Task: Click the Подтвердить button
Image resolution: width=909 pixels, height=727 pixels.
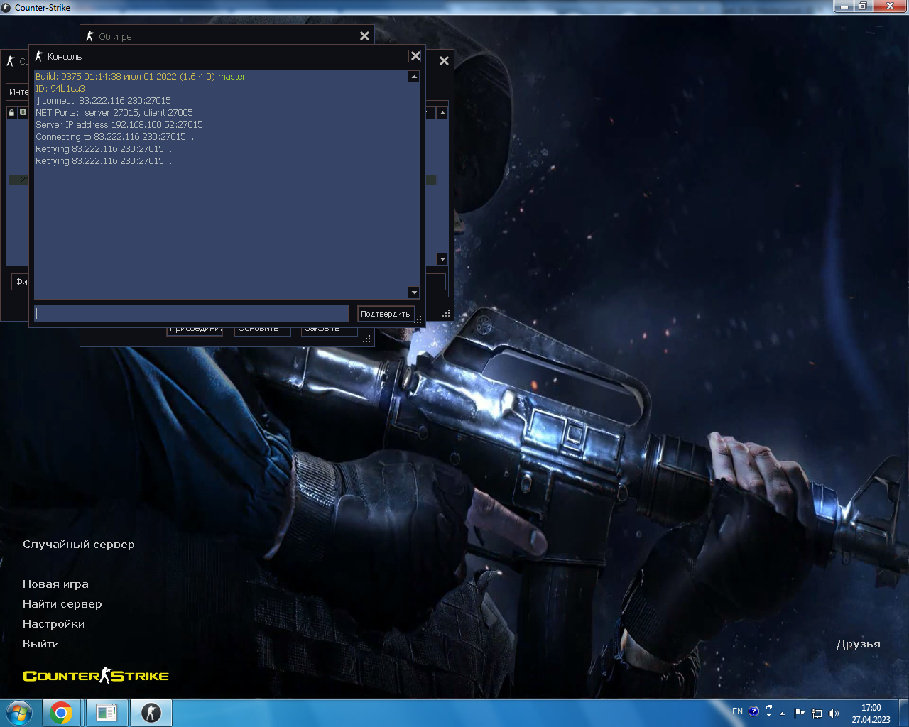Action: [385, 314]
